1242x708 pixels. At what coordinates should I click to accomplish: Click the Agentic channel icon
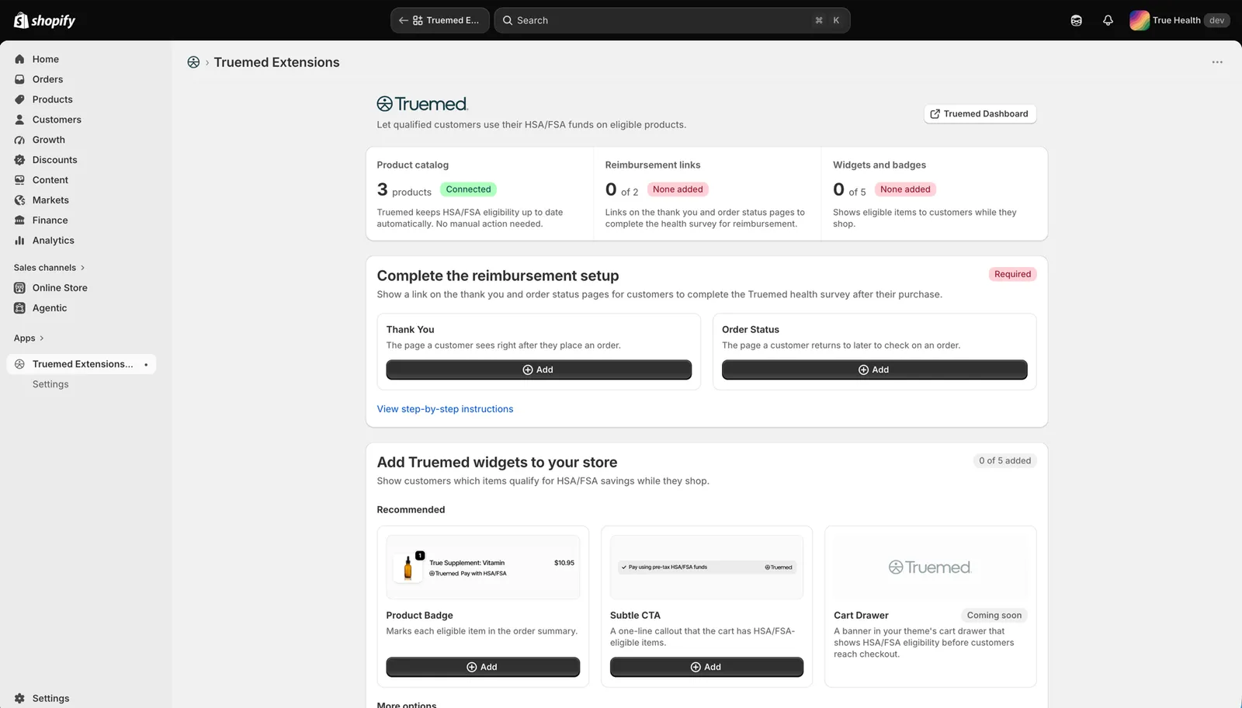pos(19,308)
